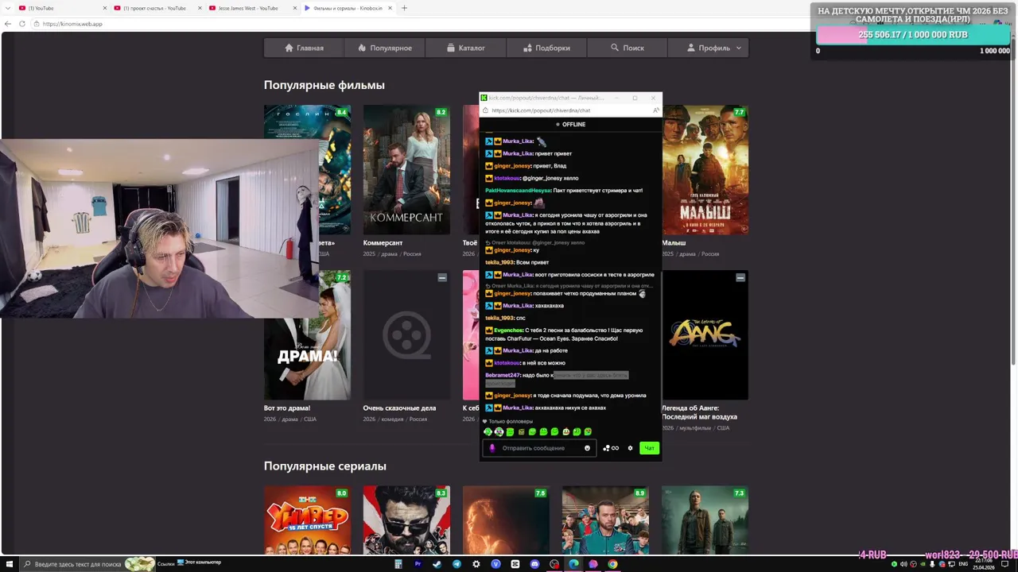1018x572 pixels.
Task: Switch to the Jesse James West tab
Action: [250, 8]
